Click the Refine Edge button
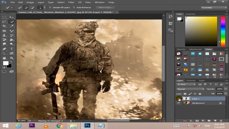This screenshot has height=129, width=229. (x=106, y=8)
